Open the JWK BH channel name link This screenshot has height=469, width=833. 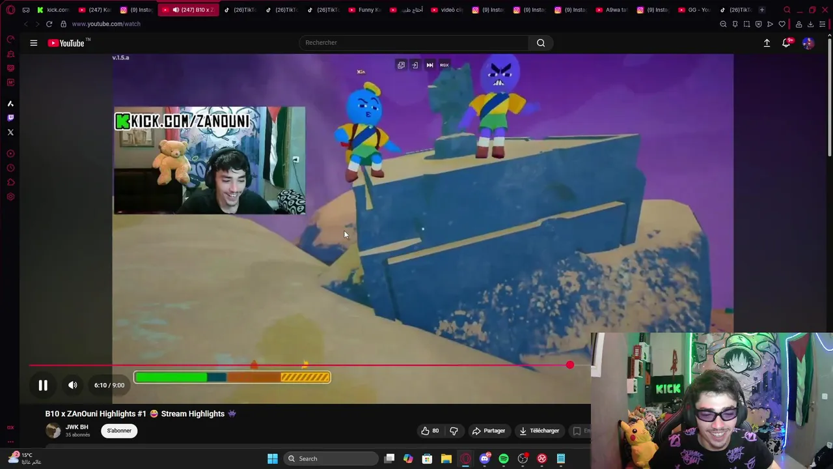pos(77,427)
